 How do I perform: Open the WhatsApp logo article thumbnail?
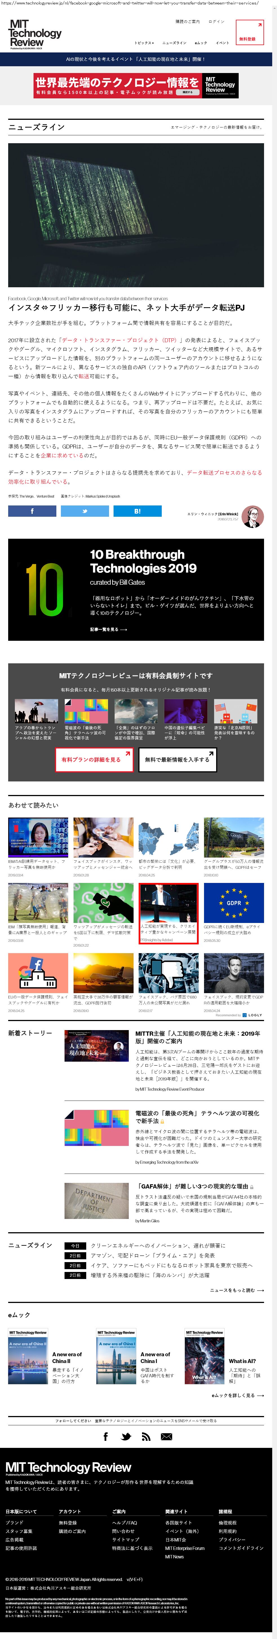point(103,903)
